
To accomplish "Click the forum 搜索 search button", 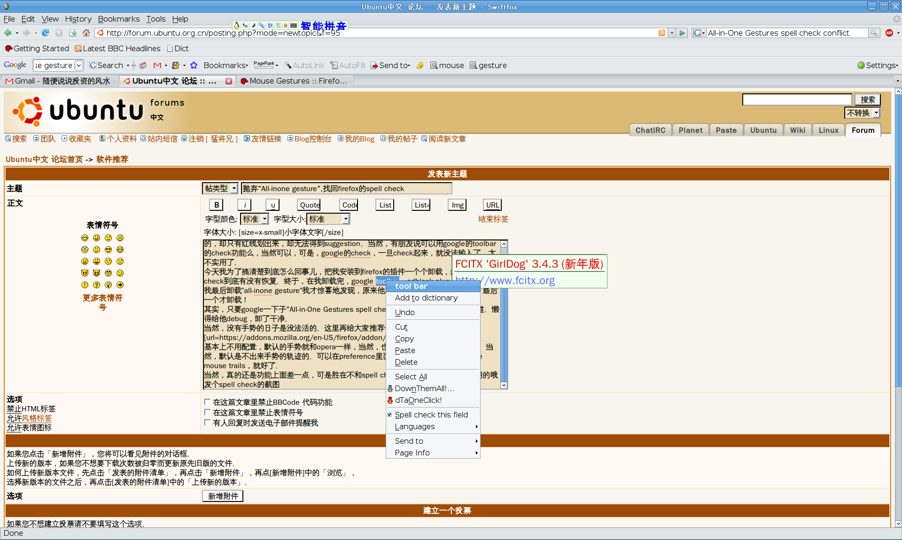I will pos(867,100).
